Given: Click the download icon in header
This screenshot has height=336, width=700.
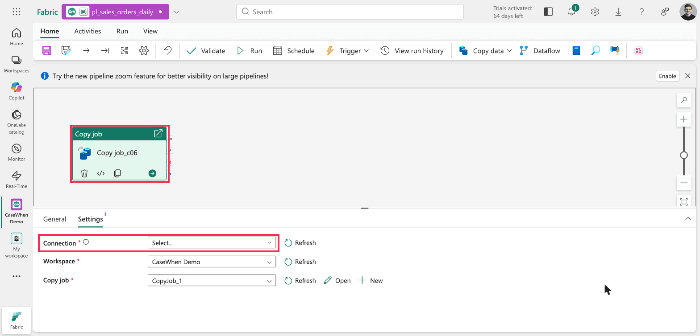Looking at the screenshot, I should (618, 12).
